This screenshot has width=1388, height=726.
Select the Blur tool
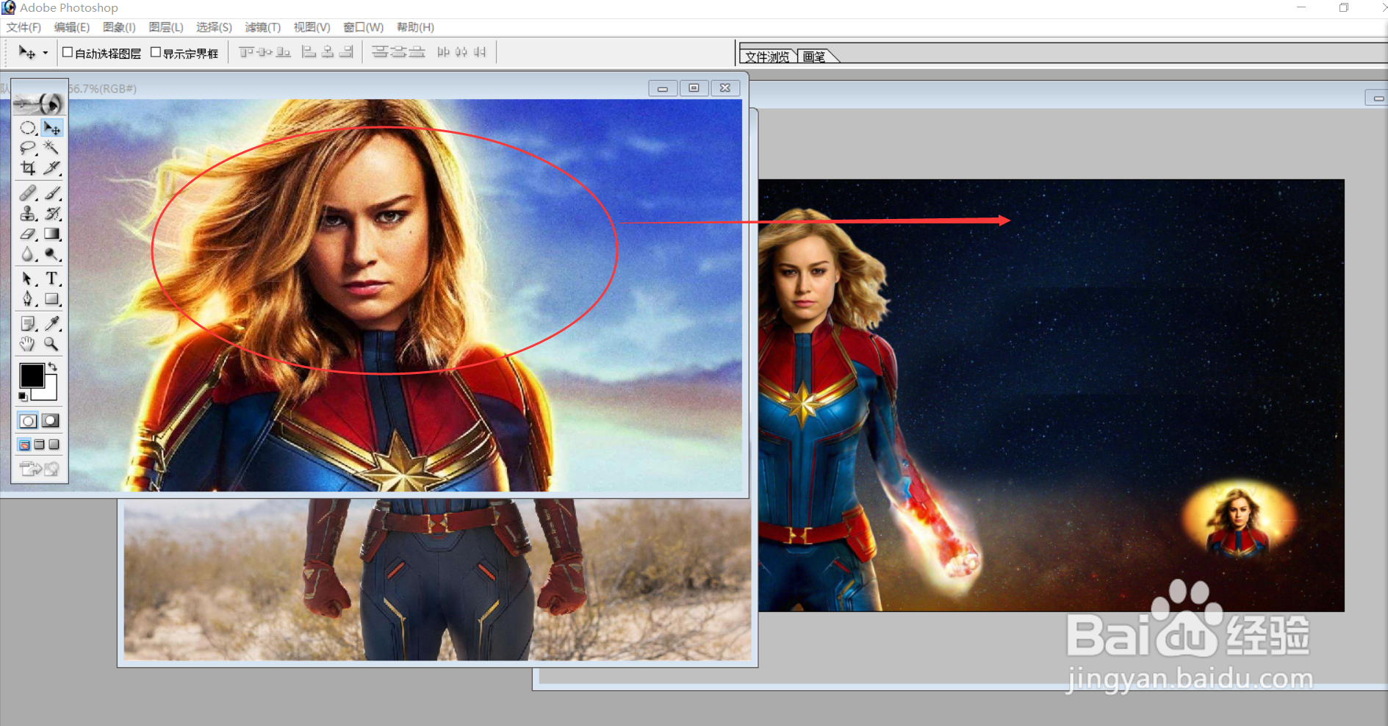pos(28,254)
